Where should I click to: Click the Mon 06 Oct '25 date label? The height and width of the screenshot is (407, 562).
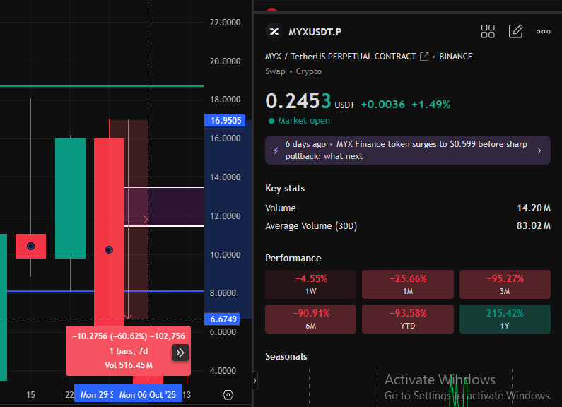coord(148,395)
